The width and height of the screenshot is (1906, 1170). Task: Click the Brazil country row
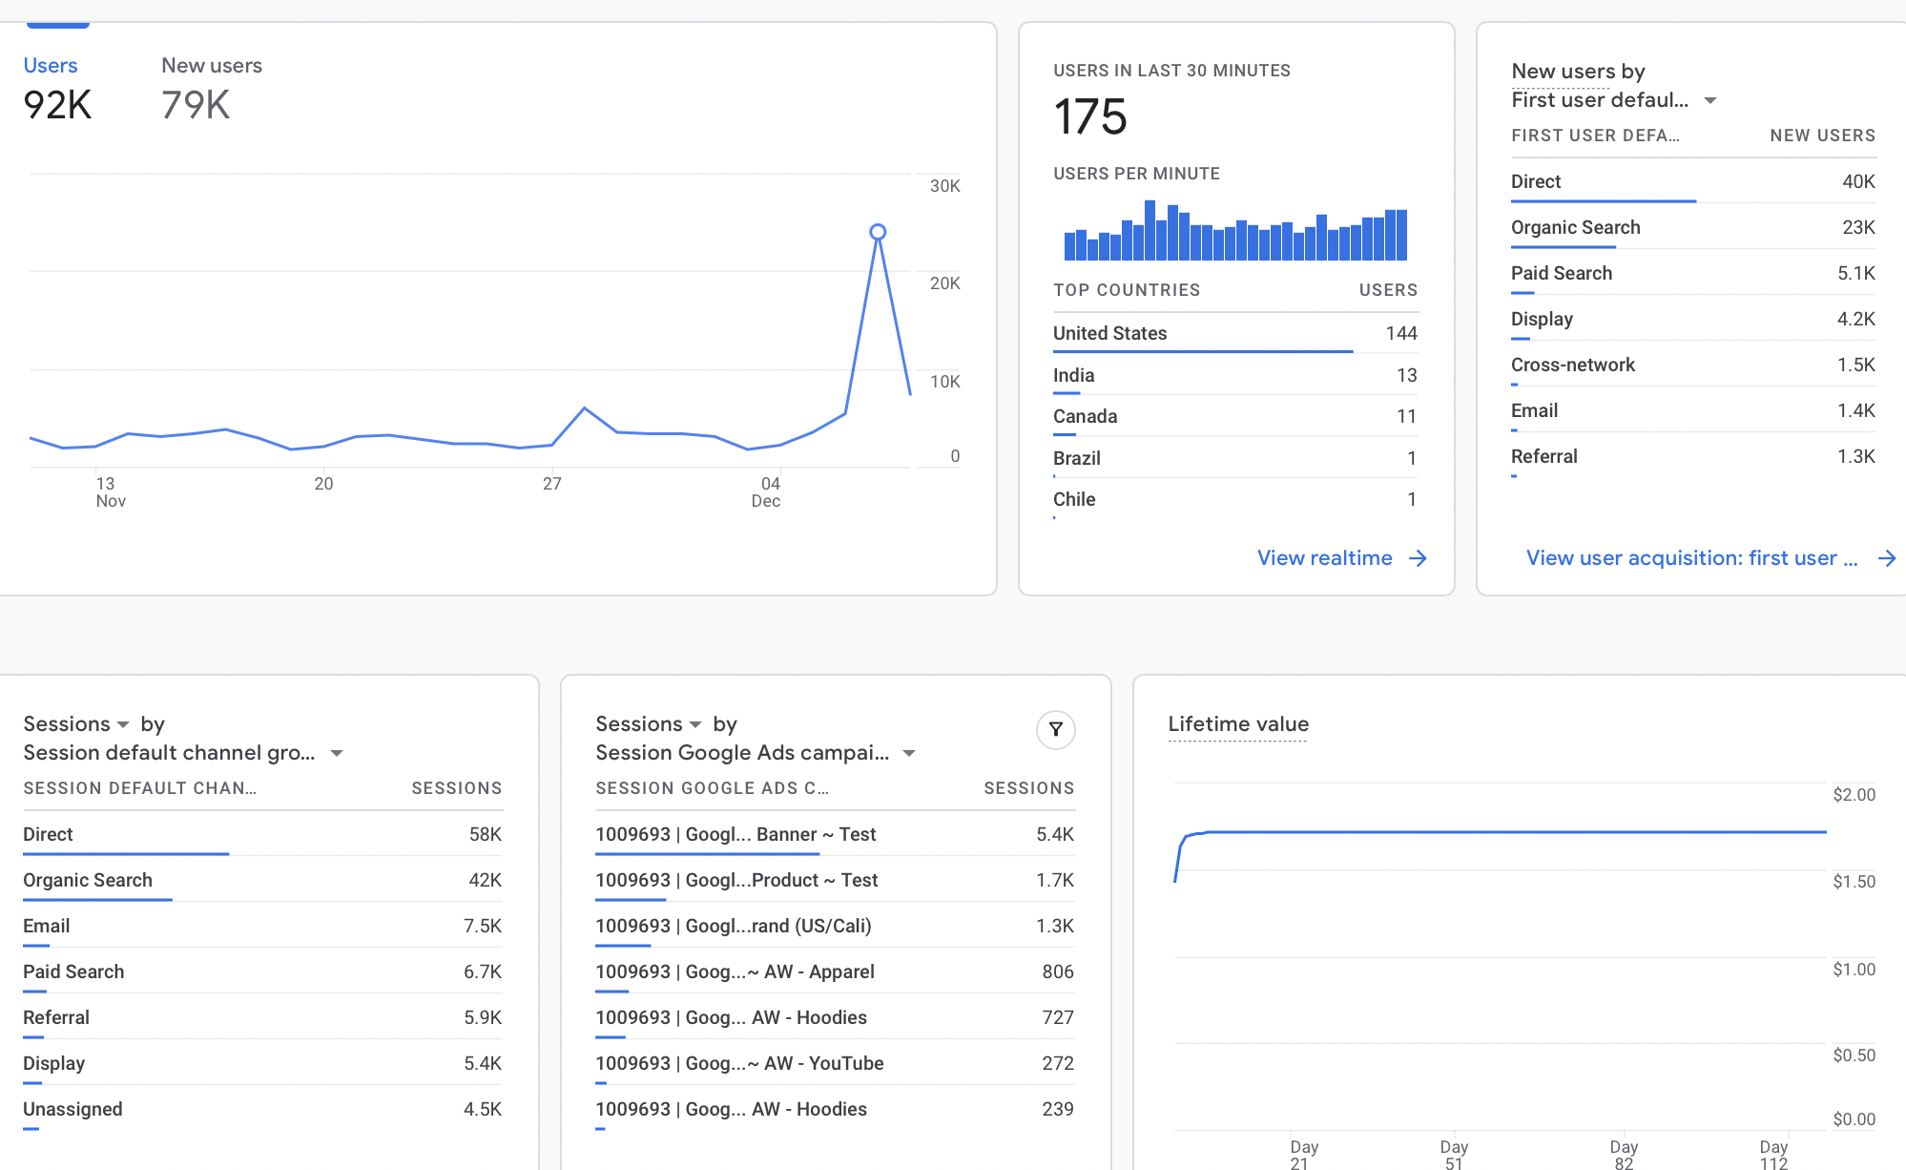click(1235, 458)
